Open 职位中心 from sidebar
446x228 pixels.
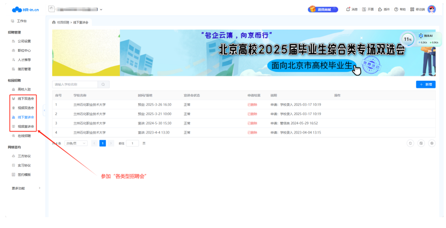tap(24, 51)
